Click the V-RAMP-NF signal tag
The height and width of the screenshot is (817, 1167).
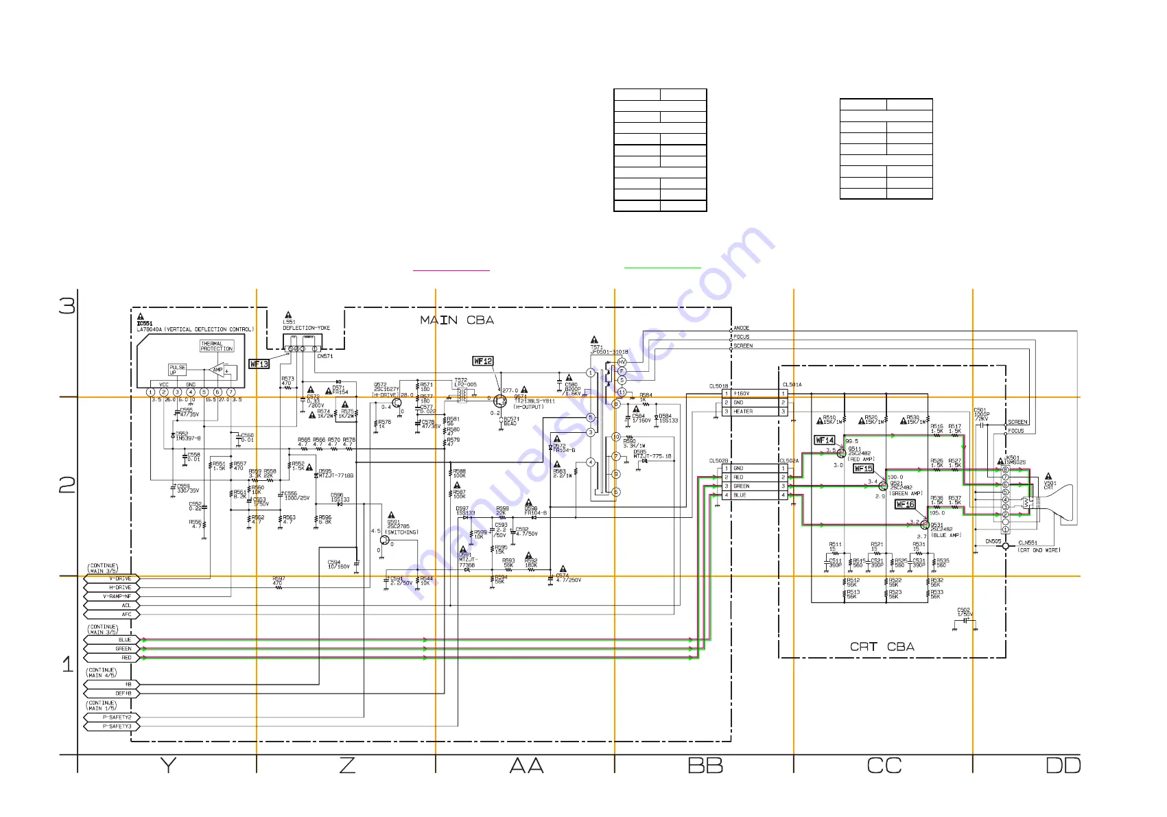pyautogui.click(x=112, y=597)
